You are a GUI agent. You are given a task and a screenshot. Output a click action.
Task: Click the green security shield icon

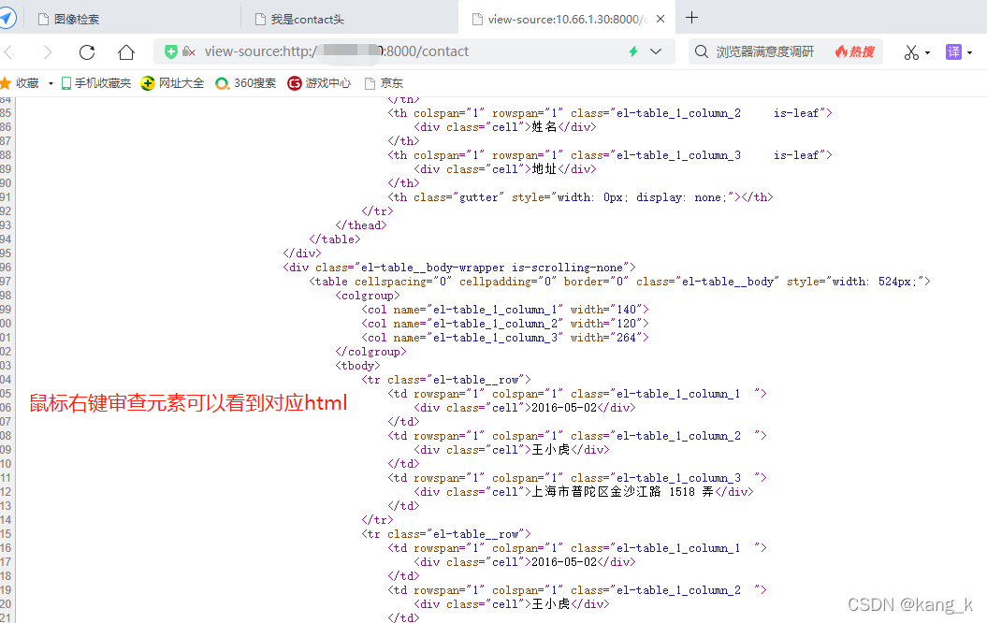point(171,51)
